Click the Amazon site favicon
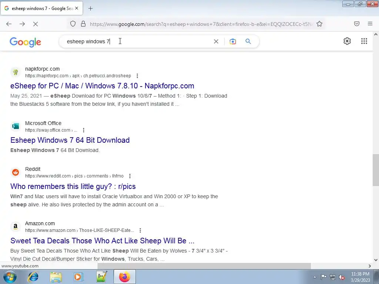Screen dimensions: 379x284 coord(16,227)
